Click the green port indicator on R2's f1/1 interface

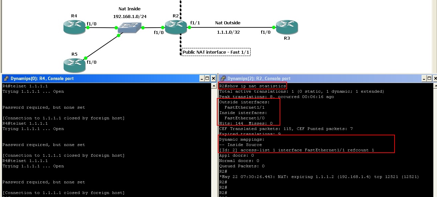pyautogui.click(x=189, y=27)
